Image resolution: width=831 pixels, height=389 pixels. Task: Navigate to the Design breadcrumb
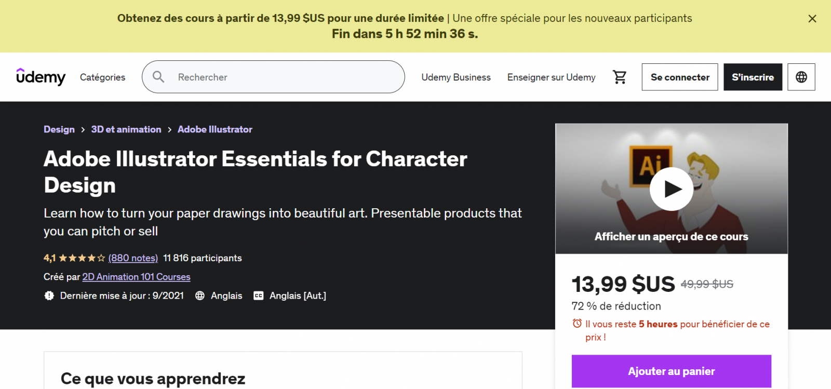(x=59, y=129)
